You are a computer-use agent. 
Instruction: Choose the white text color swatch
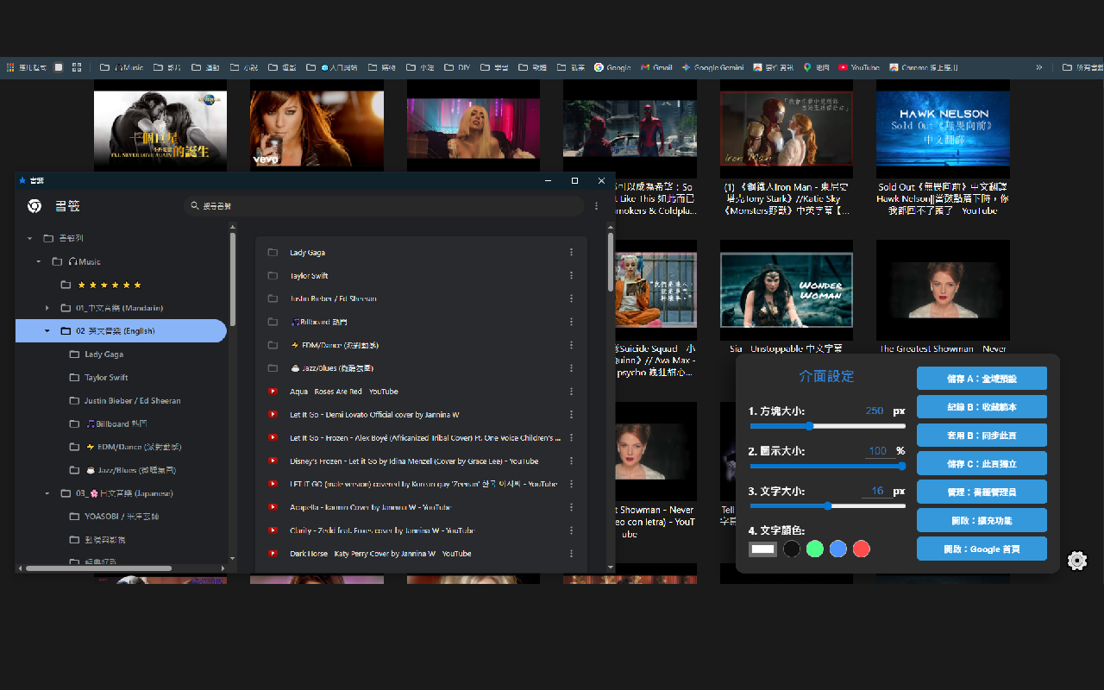(x=762, y=549)
